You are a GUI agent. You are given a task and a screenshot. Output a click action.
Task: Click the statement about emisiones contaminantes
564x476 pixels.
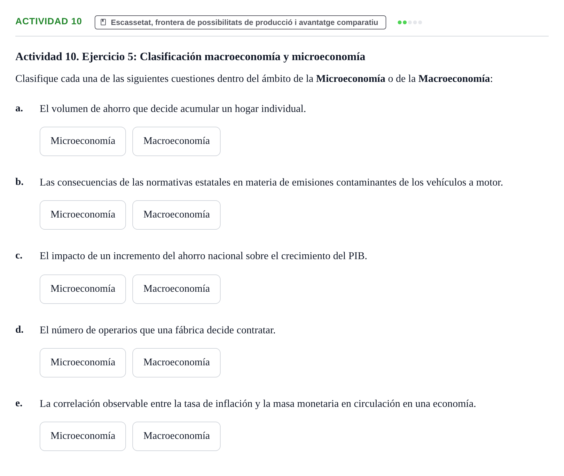271,182
